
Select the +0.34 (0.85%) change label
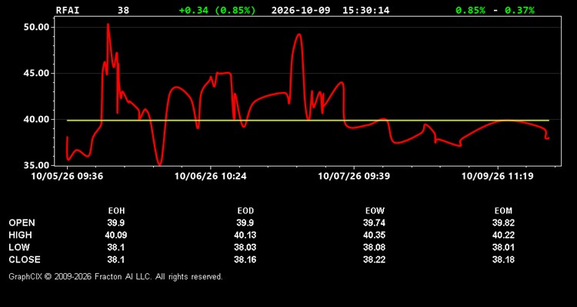(x=217, y=10)
